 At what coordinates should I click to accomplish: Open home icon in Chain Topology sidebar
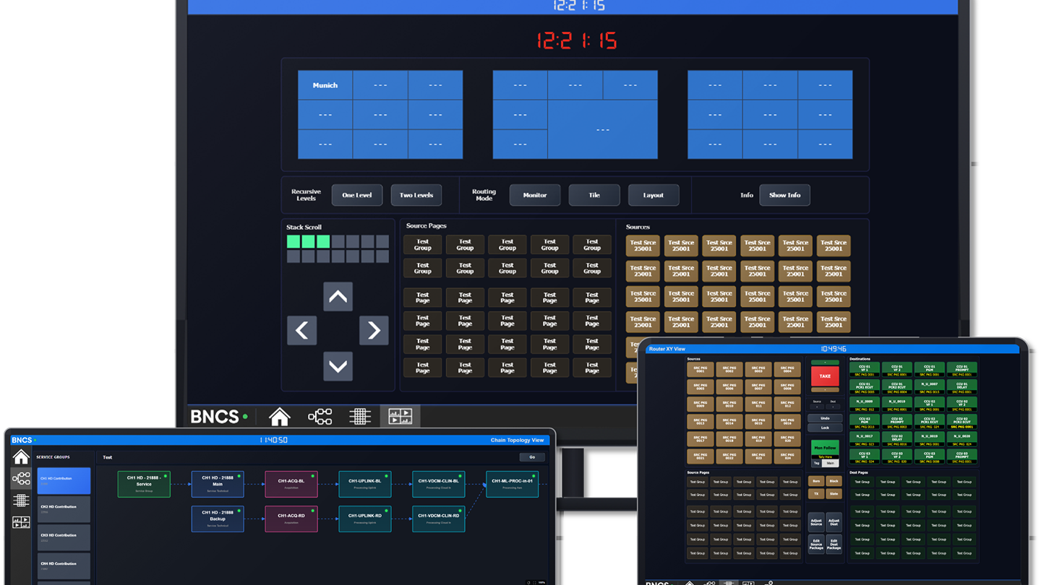click(x=21, y=456)
